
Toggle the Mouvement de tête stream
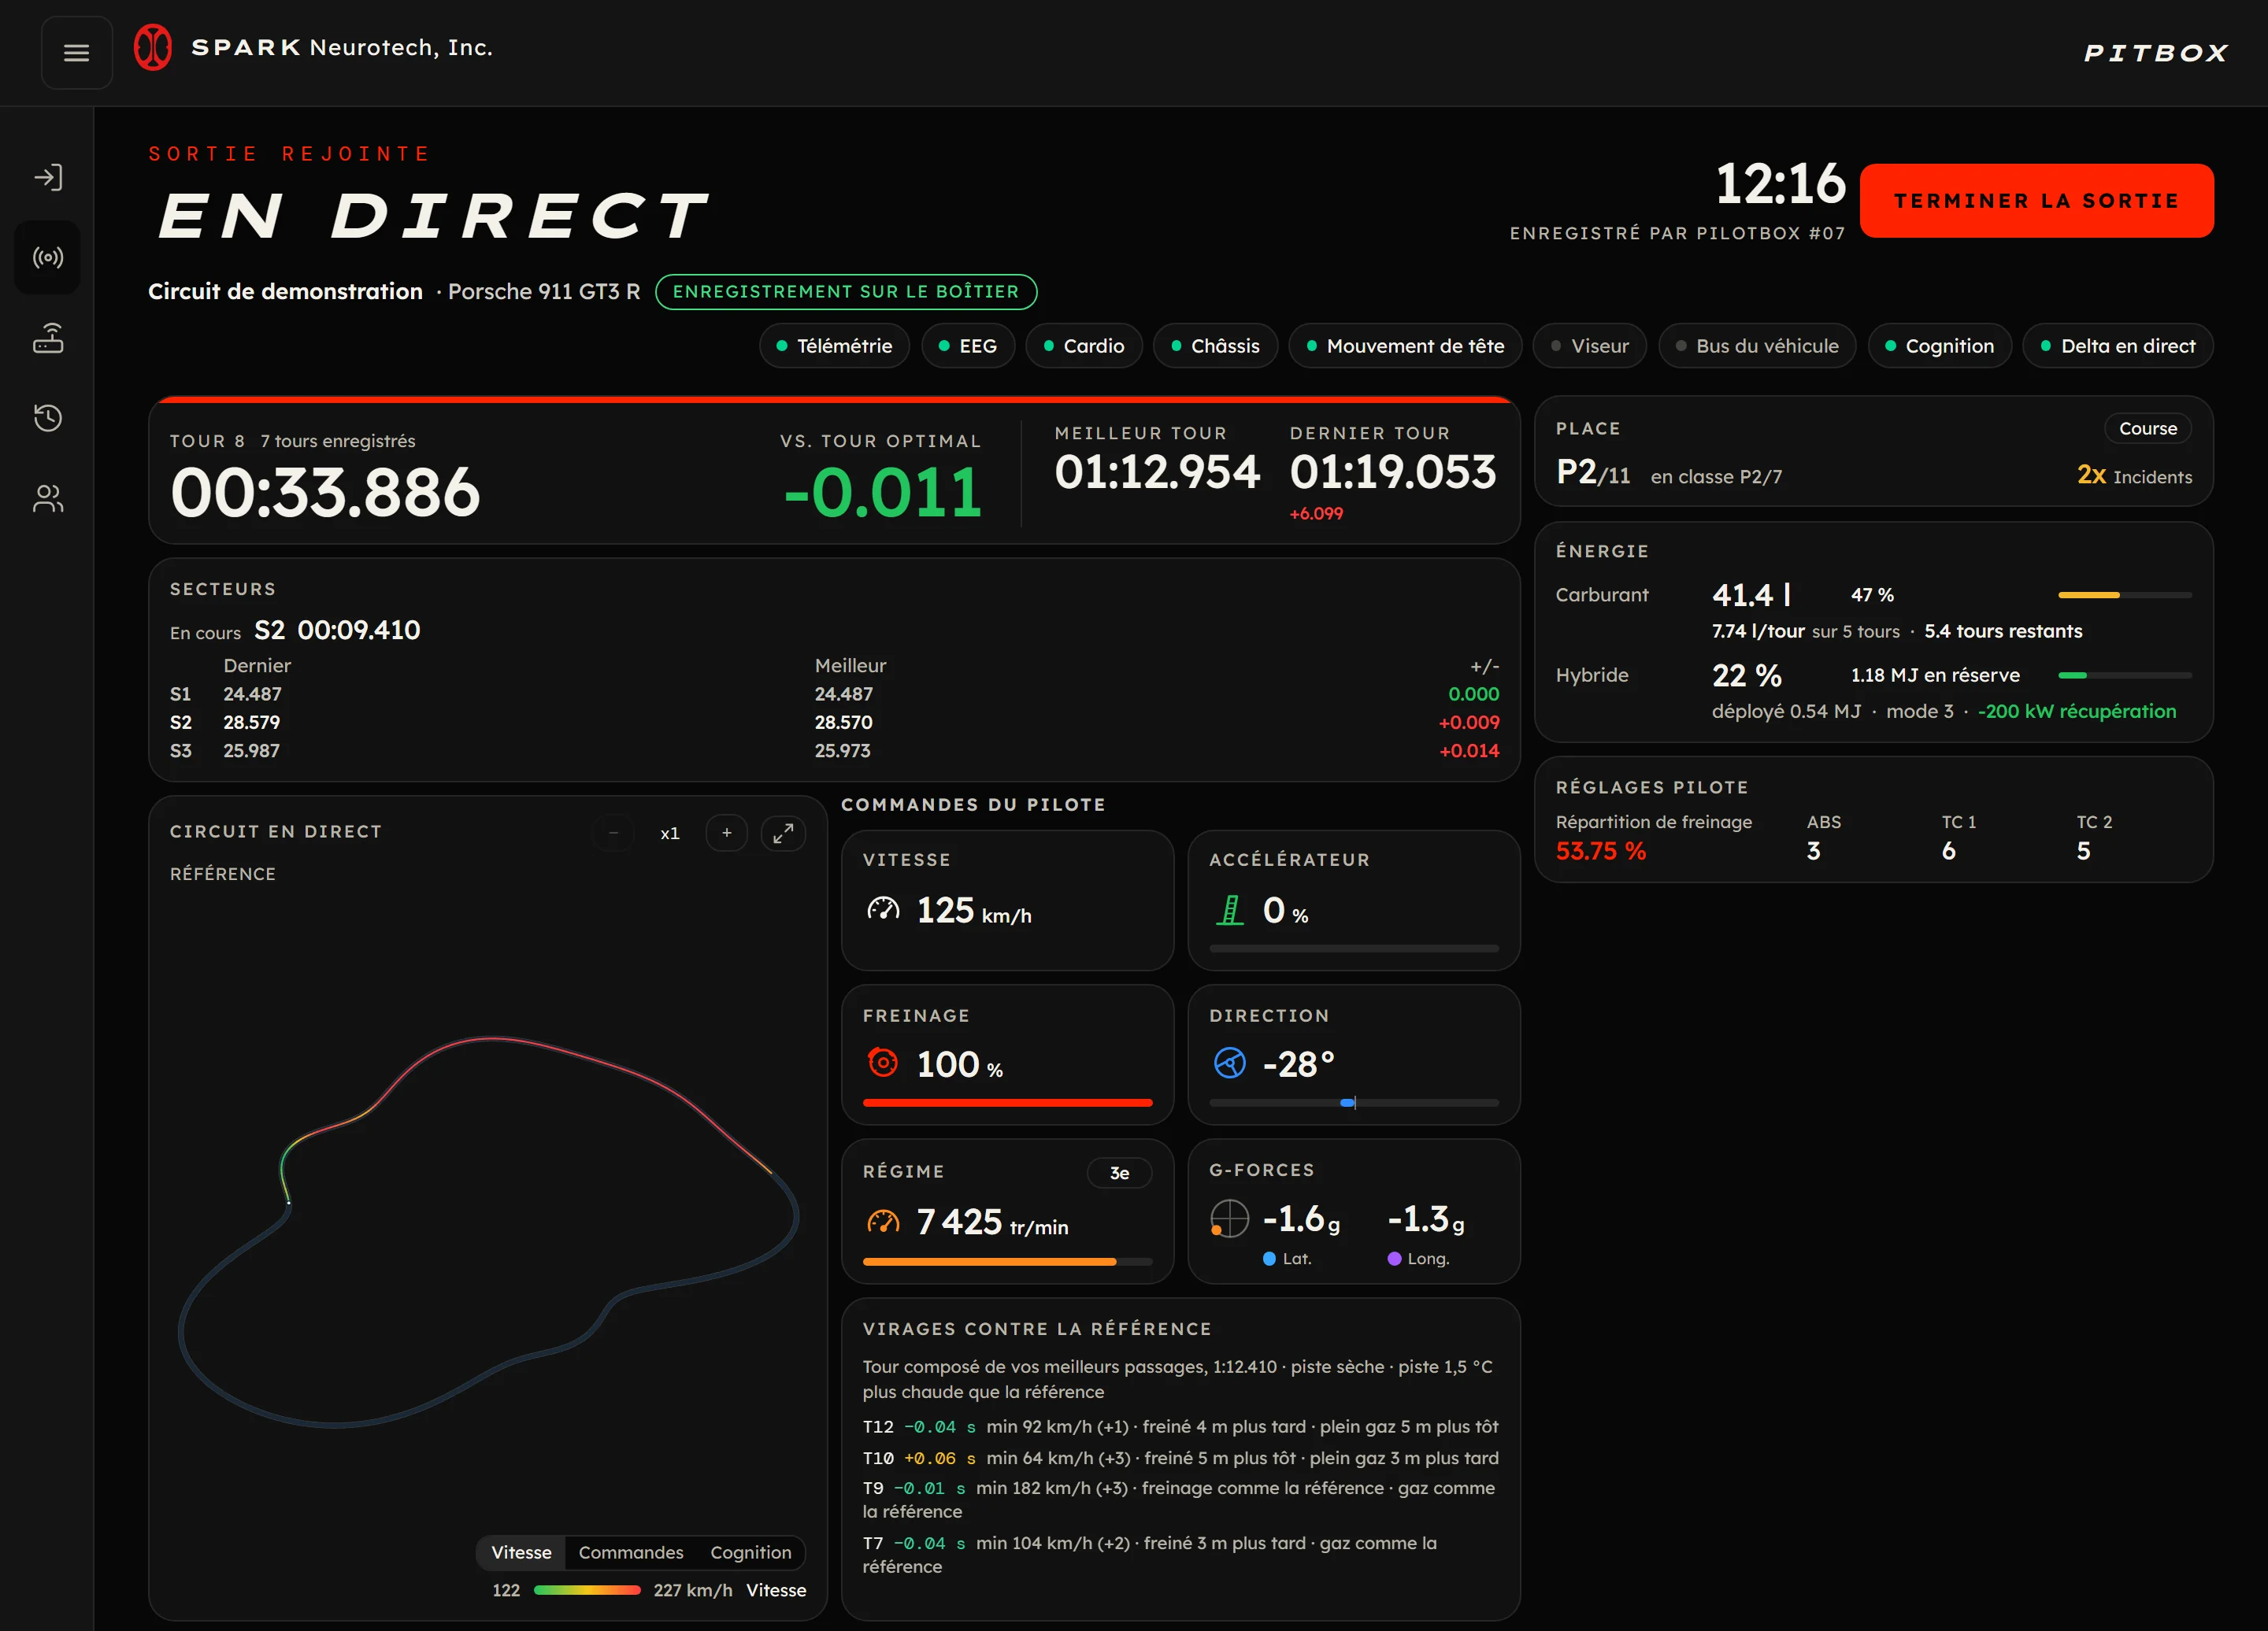(x=1406, y=346)
